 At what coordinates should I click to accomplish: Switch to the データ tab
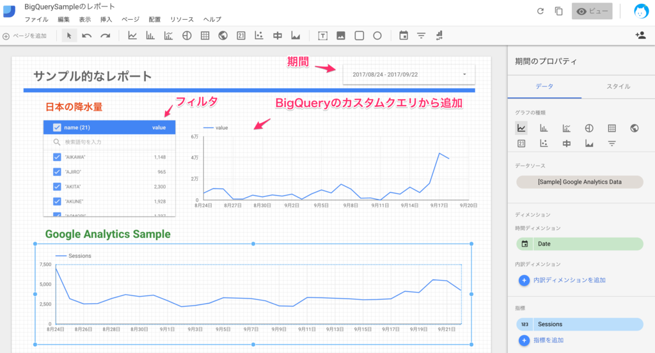click(544, 86)
